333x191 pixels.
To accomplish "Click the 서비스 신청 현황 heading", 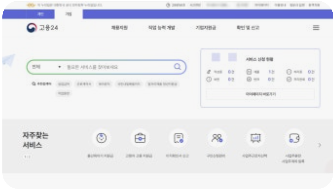I will (x=259, y=59).
